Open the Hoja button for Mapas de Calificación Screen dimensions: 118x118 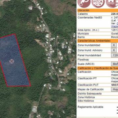pyautogui.click(x=115, y=89)
